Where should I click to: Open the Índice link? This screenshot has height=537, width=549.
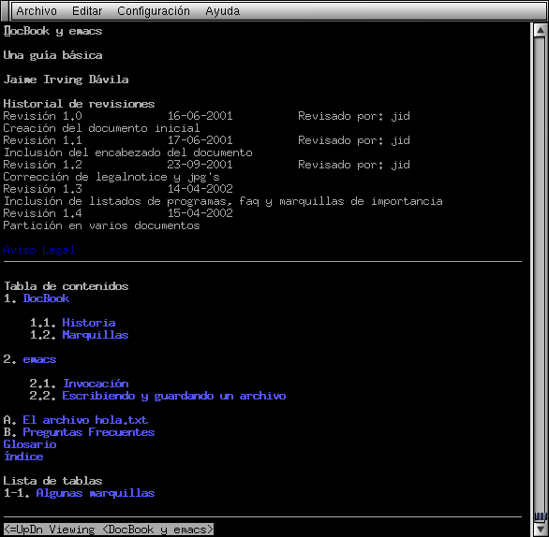(x=23, y=457)
